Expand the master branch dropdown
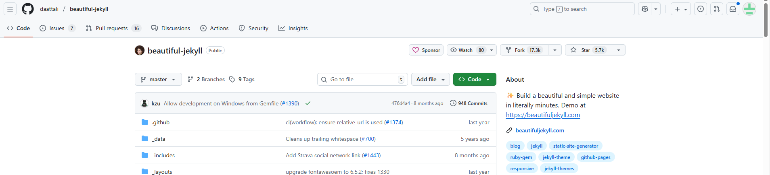Image resolution: width=770 pixels, height=175 pixels. coord(158,79)
